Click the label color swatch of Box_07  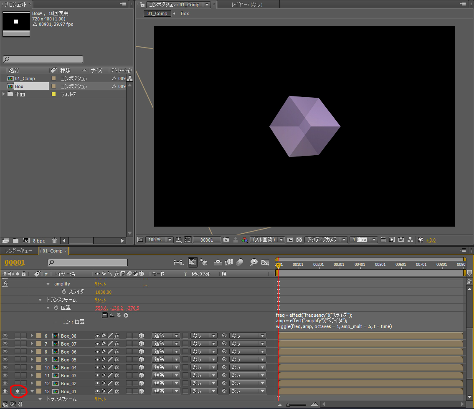click(39, 344)
